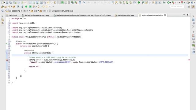Click the green square toolbar icon
196x110 pixels.
click(30, 7)
